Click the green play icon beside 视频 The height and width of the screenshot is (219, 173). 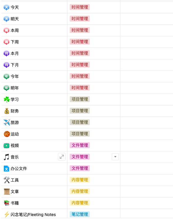[6, 146]
